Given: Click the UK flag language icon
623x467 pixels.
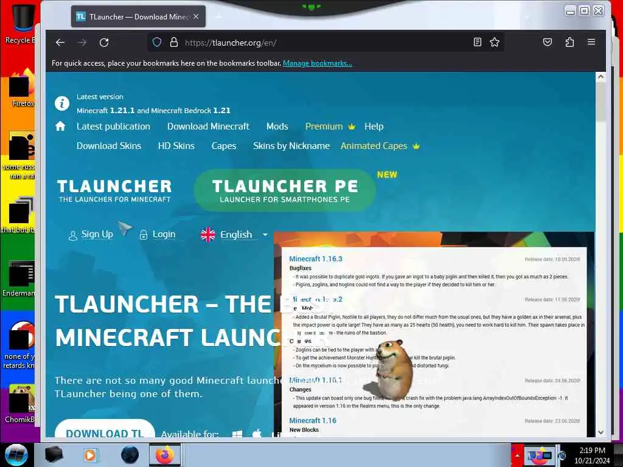Looking at the screenshot, I should click(208, 235).
